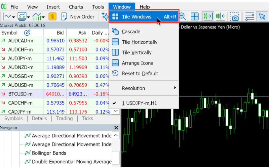Click Market Watch scroll down arrow
The height and width of the screenshot is (168, 269).
click(x=116, y=111)
